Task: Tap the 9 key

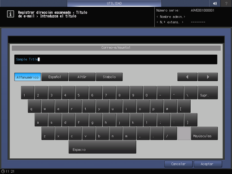Action: click(136, 92)
